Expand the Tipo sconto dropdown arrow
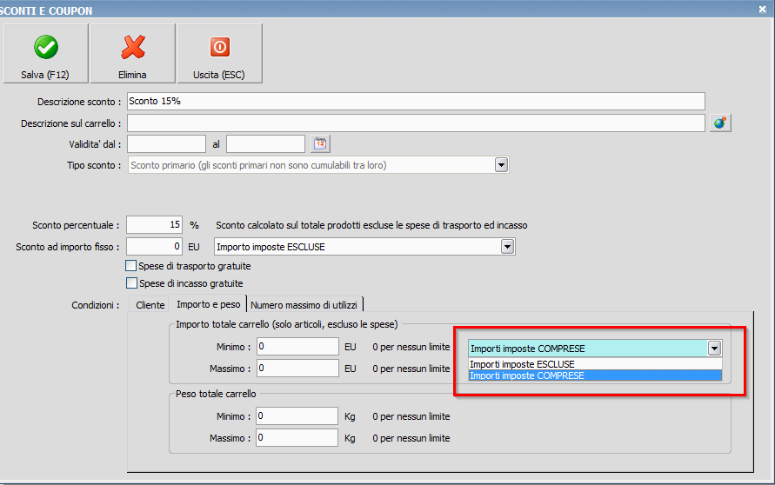This screenshot has height=485, width=775. coord(501,165)
